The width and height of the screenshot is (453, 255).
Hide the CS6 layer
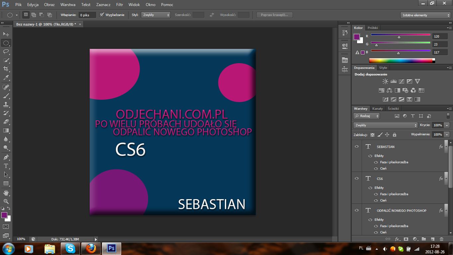[357, 178]
